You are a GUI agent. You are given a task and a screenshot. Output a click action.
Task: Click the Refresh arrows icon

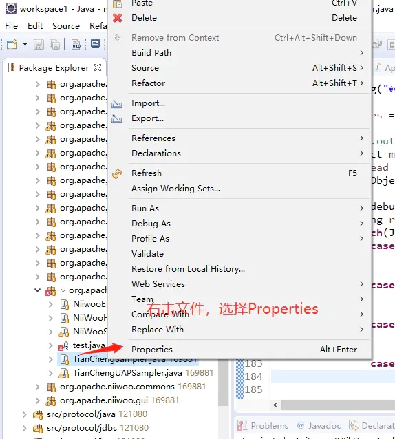click(117, 173)
